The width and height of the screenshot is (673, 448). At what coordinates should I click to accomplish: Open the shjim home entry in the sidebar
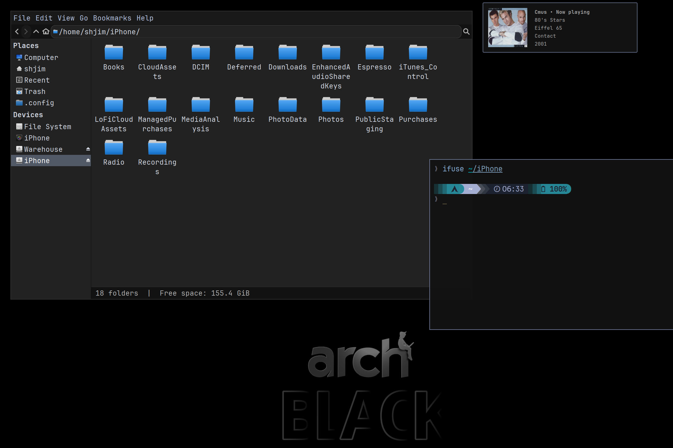click(x=51, y=69)
